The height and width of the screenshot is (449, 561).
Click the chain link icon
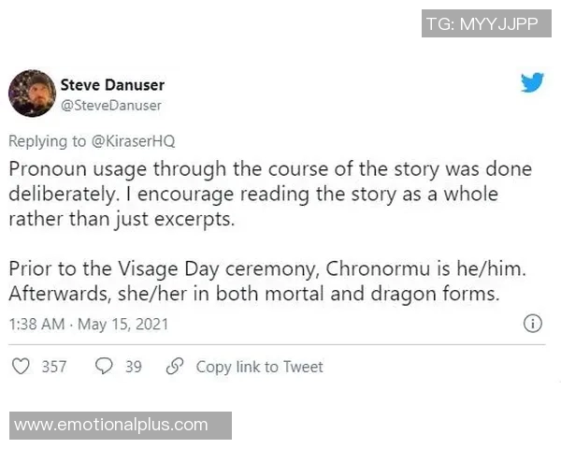coord(174,367)
